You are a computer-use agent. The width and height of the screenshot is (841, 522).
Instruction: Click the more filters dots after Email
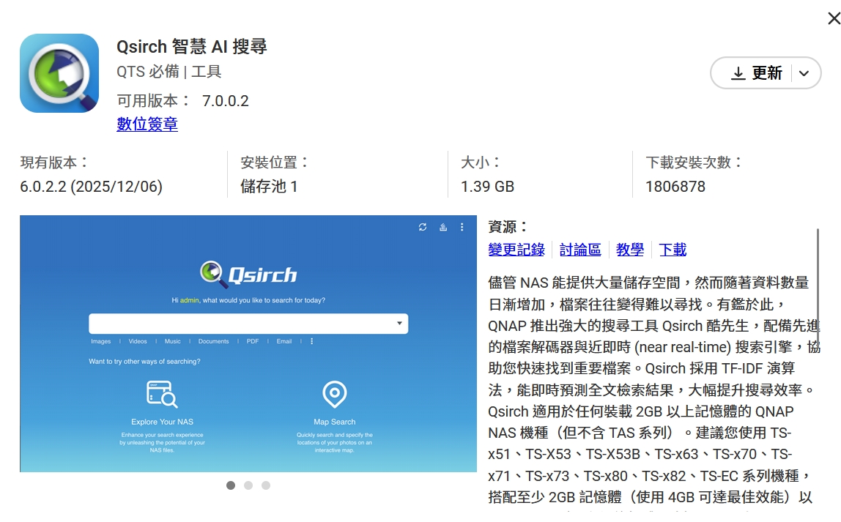[x=311, y=341]
